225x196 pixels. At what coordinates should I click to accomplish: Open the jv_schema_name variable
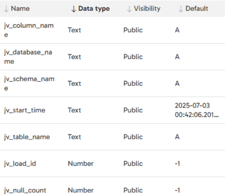coord(112,83)
